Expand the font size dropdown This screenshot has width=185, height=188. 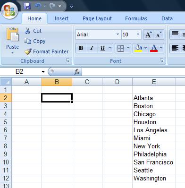click(138, 34)
